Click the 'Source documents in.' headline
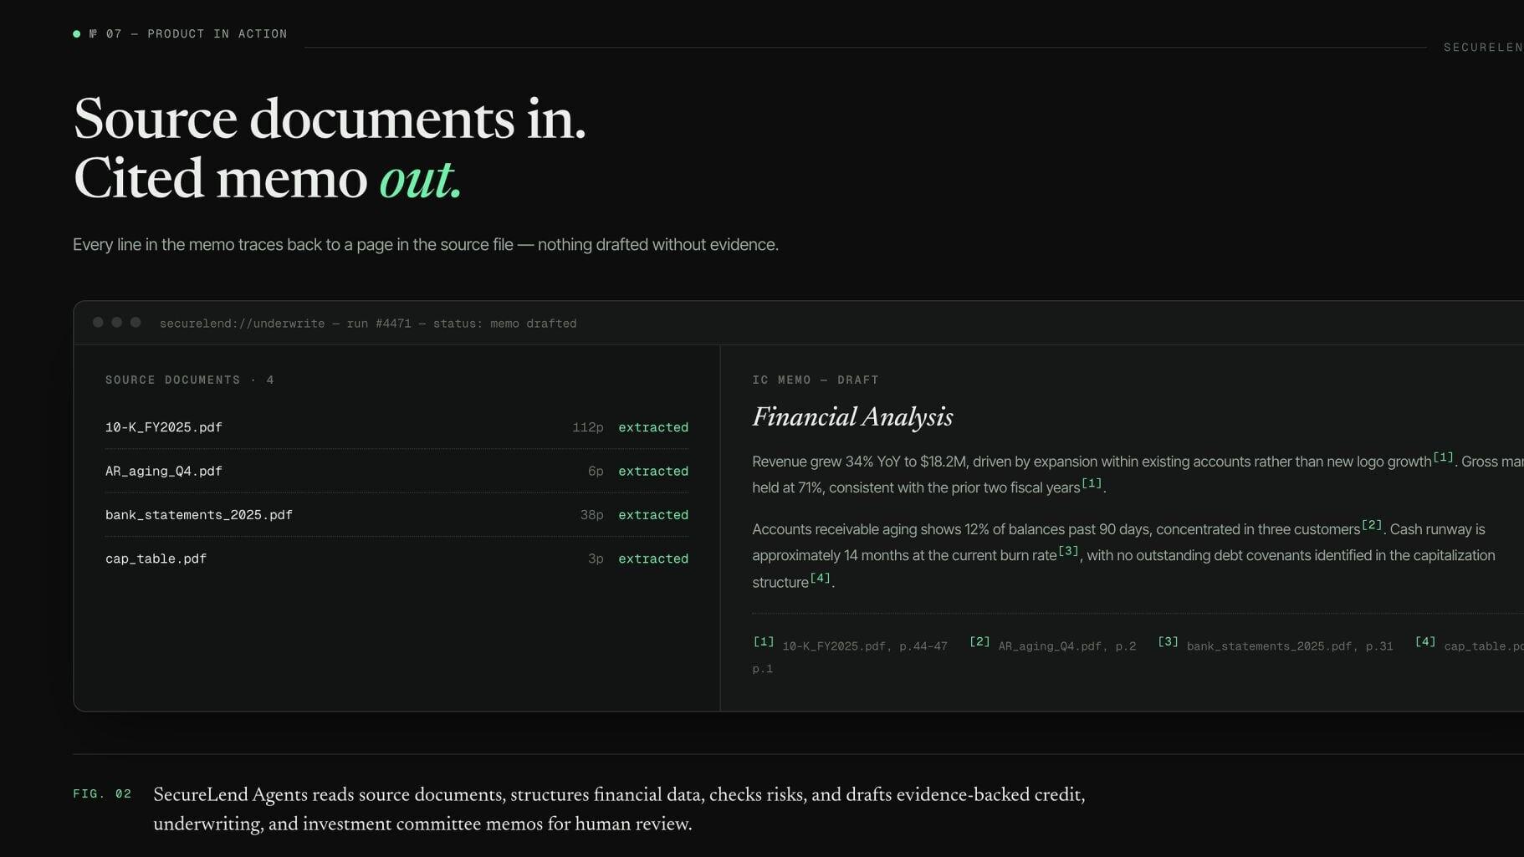The width and height of the screenshot is (1524, 857). (x=330, y=119)
